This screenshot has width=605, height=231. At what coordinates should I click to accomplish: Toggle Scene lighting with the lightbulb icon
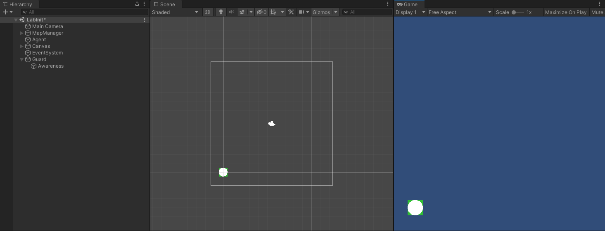(221, 12)
